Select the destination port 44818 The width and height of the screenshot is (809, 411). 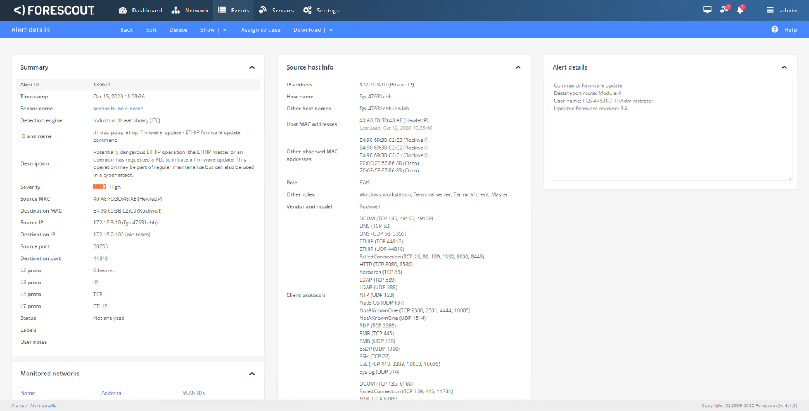[101, 258]
